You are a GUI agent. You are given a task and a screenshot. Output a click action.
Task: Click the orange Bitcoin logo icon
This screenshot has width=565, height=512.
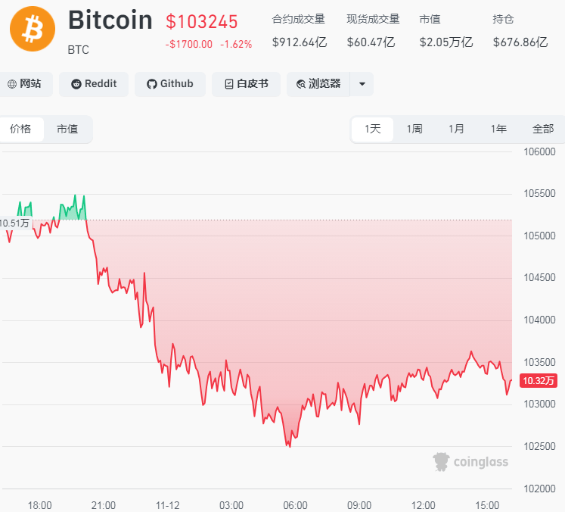coord(33,30)
